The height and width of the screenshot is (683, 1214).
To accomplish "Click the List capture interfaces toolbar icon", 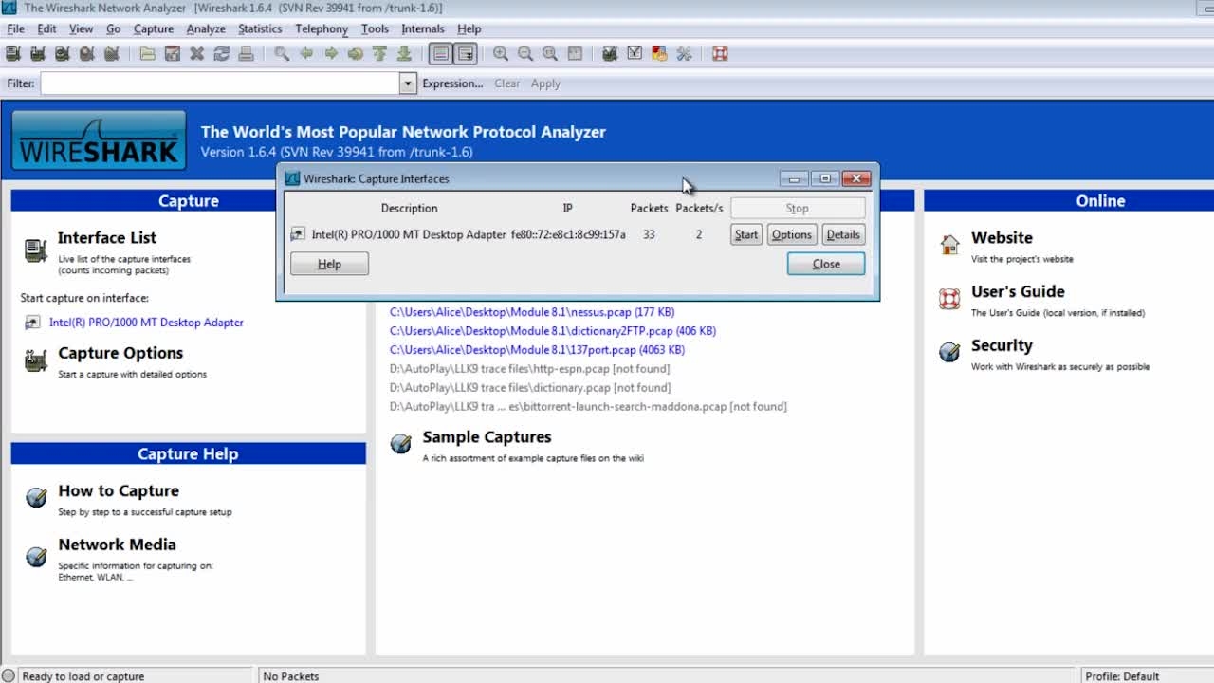I will point(13,54).
